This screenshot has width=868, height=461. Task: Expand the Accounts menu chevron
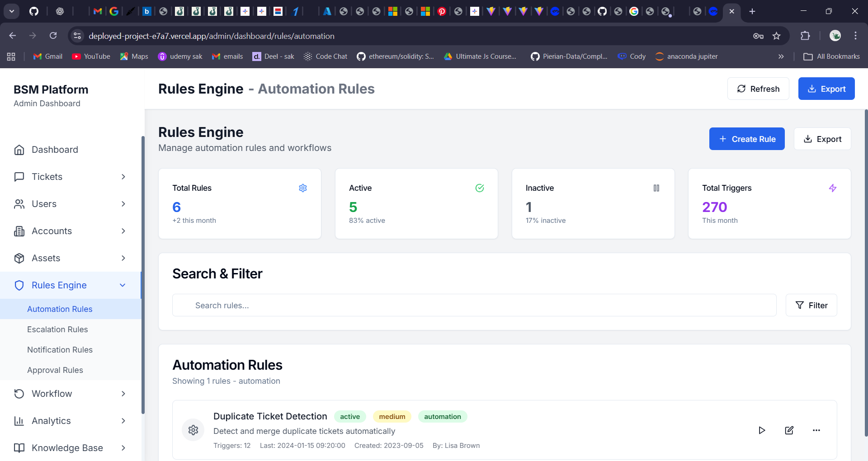pyautogui.click(x=123, y=231)
